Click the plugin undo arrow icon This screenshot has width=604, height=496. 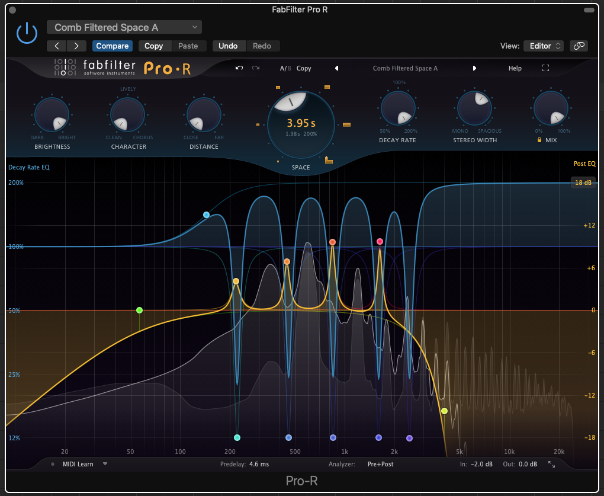pos(239,68)
